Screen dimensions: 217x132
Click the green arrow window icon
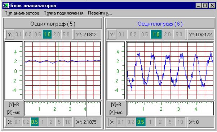[6, 5]
